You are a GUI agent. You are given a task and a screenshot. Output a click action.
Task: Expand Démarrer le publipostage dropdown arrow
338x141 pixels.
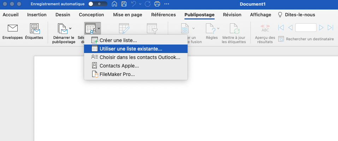click(x=70, y=28)
